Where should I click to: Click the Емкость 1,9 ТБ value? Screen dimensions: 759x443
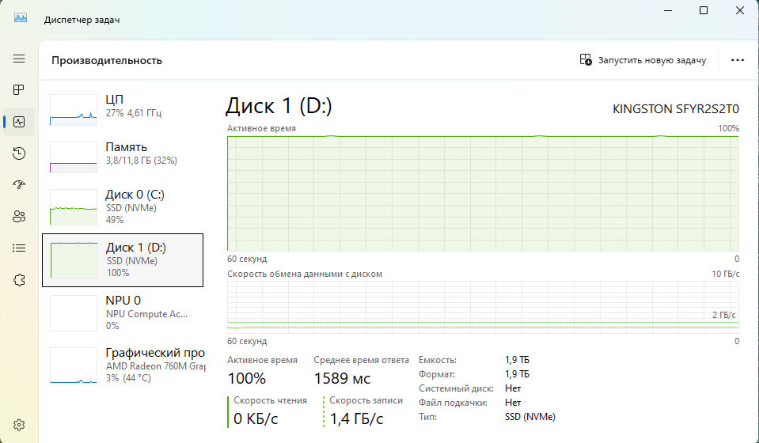pyautogui.click(x=517, y=360)
